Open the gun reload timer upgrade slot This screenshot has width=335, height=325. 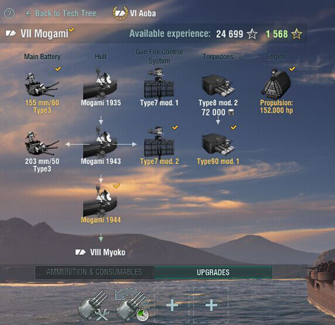tap(132, 306)
